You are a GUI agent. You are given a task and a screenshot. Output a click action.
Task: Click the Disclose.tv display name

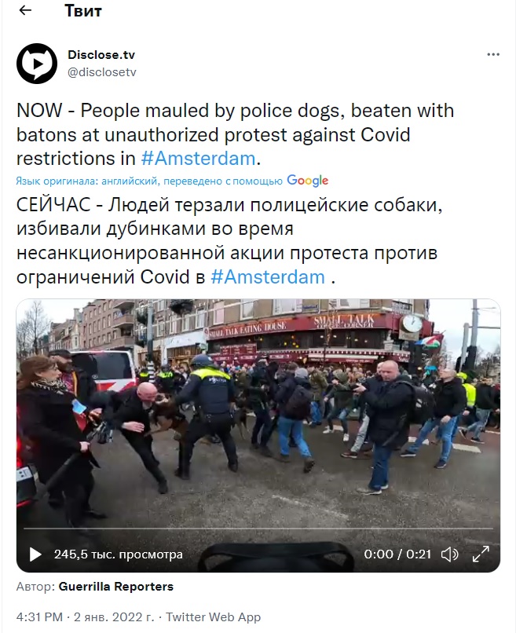coord(101,54)
